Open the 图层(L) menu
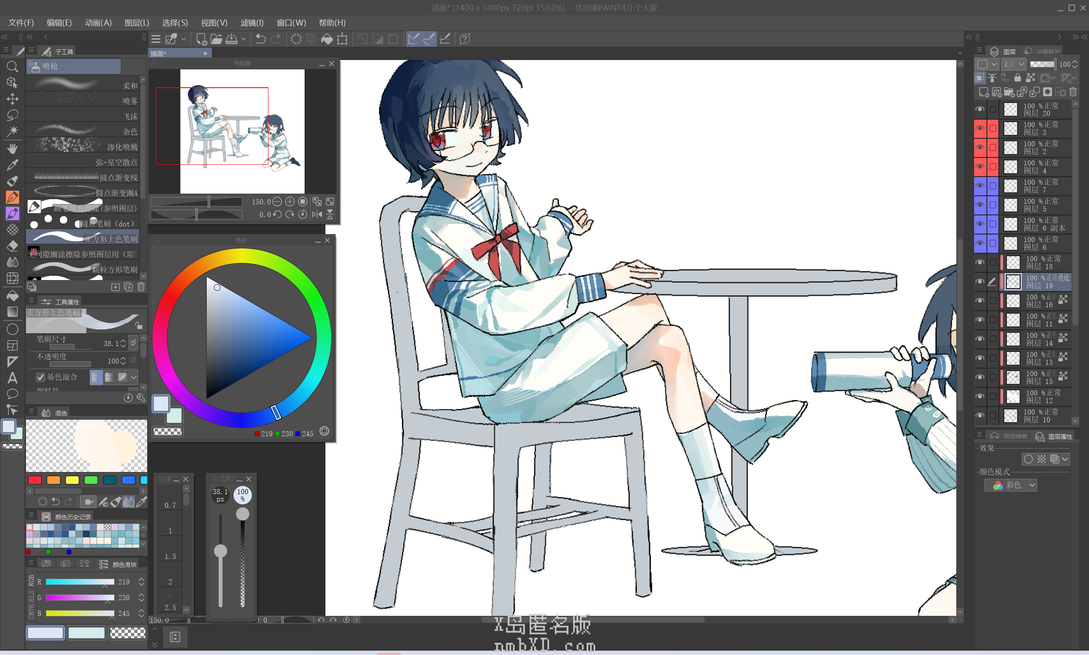This screenshot has width=1089, height=655. [137, 23]
